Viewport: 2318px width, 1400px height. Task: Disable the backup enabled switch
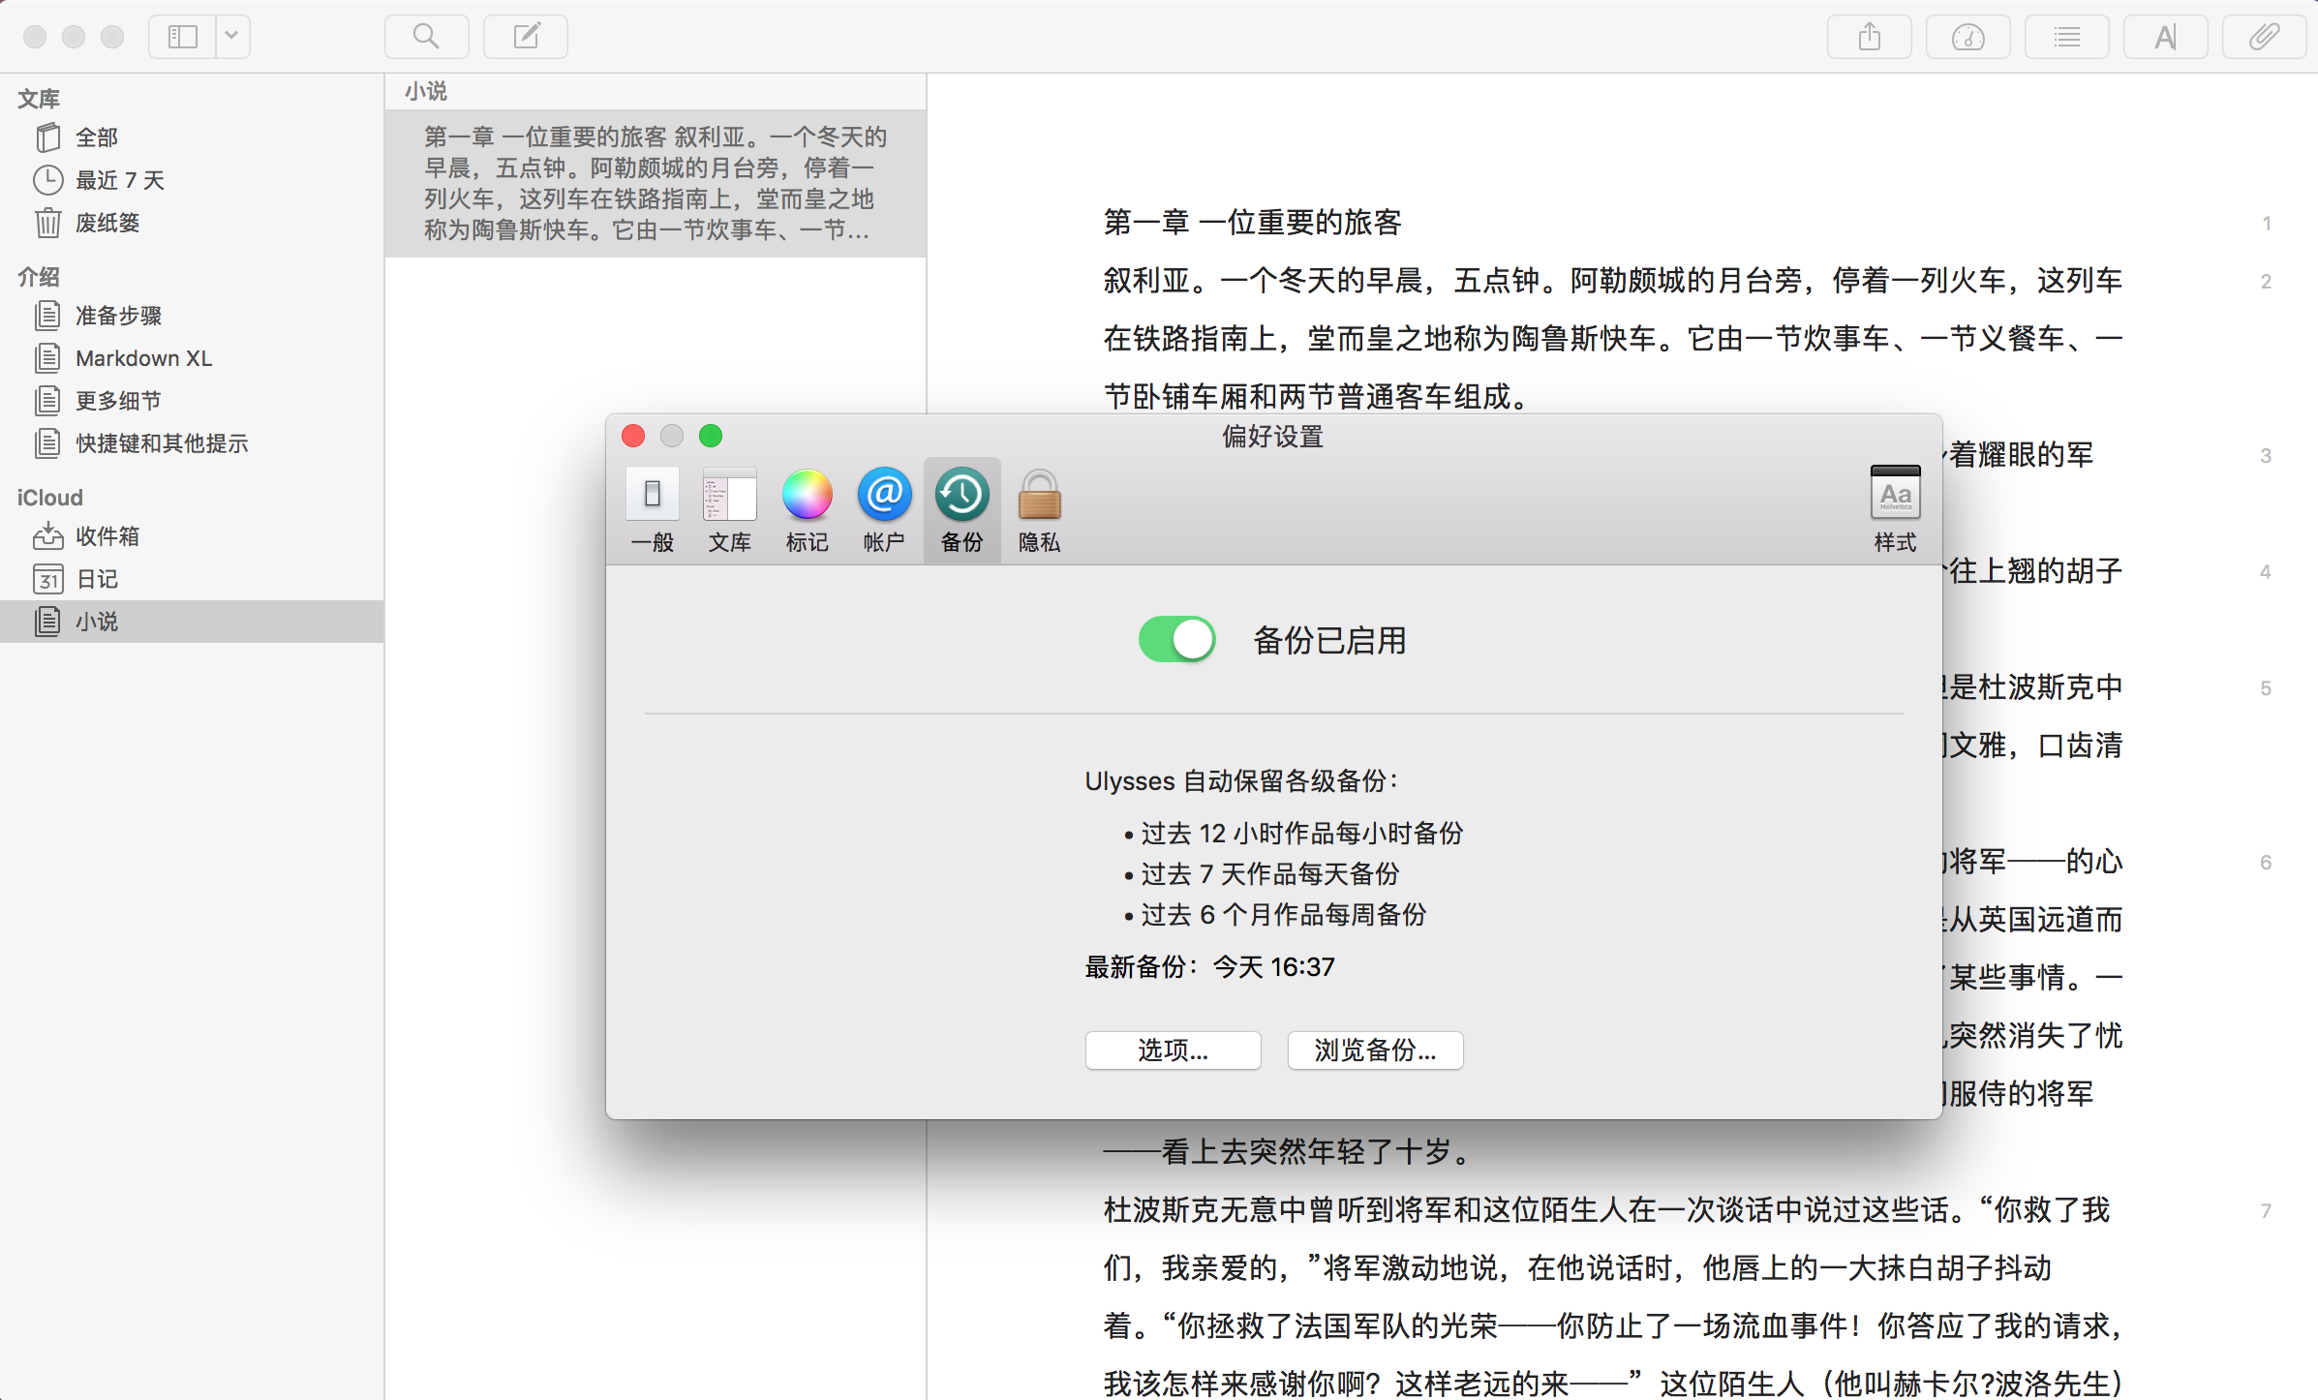click(1177, 639)
